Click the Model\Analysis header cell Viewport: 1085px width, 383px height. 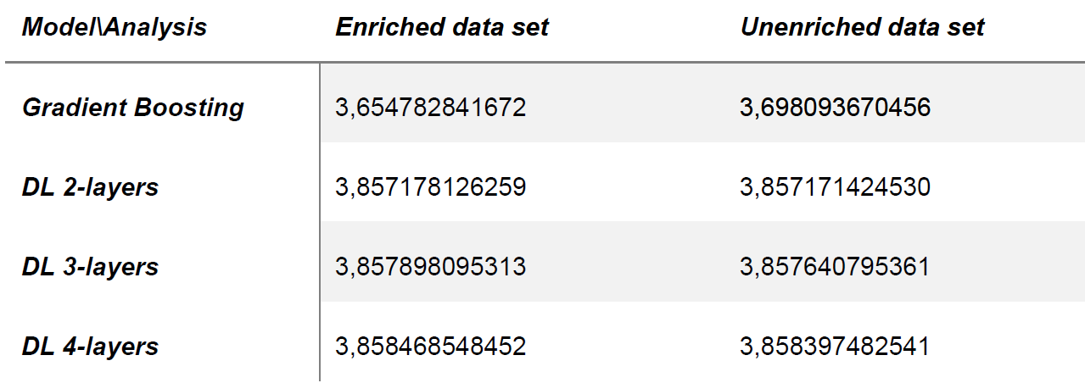(x=114, y=27)
